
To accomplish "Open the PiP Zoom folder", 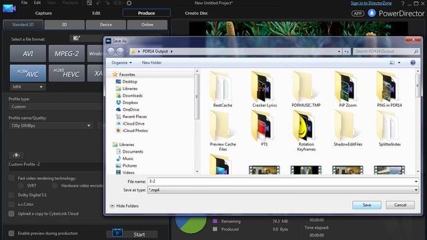I will coord(348,89).
